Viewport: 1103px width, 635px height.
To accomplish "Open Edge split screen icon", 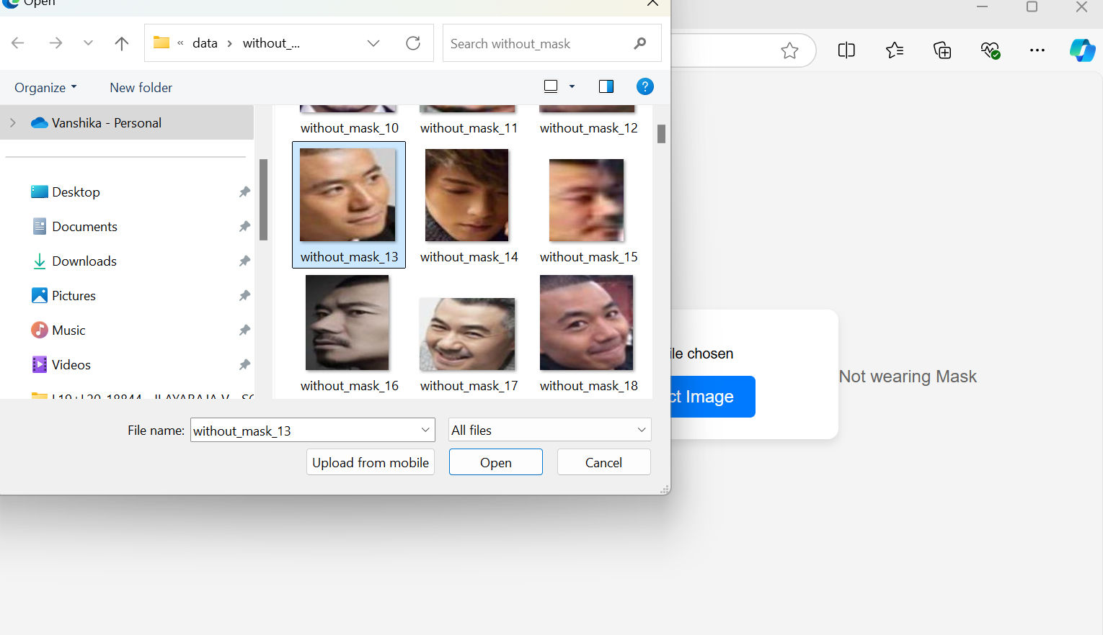I will point(846,50).
